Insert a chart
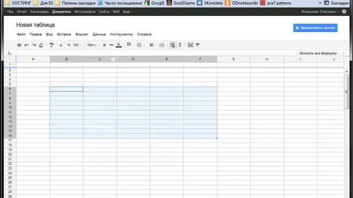The image size is (353, 198). coord(190,45)
